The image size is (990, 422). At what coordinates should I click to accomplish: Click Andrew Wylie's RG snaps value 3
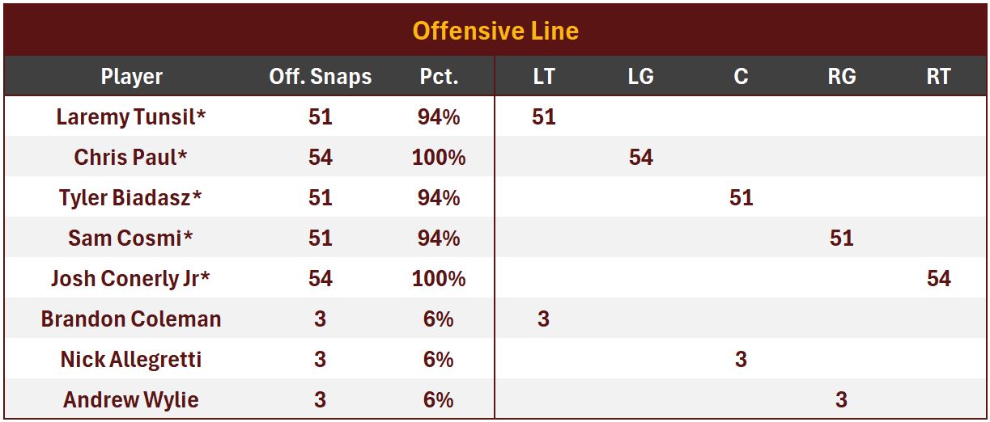(841, 400)
